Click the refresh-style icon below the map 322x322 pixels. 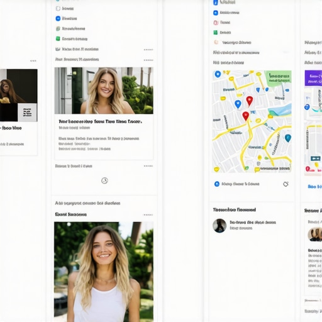pos(286,184)
